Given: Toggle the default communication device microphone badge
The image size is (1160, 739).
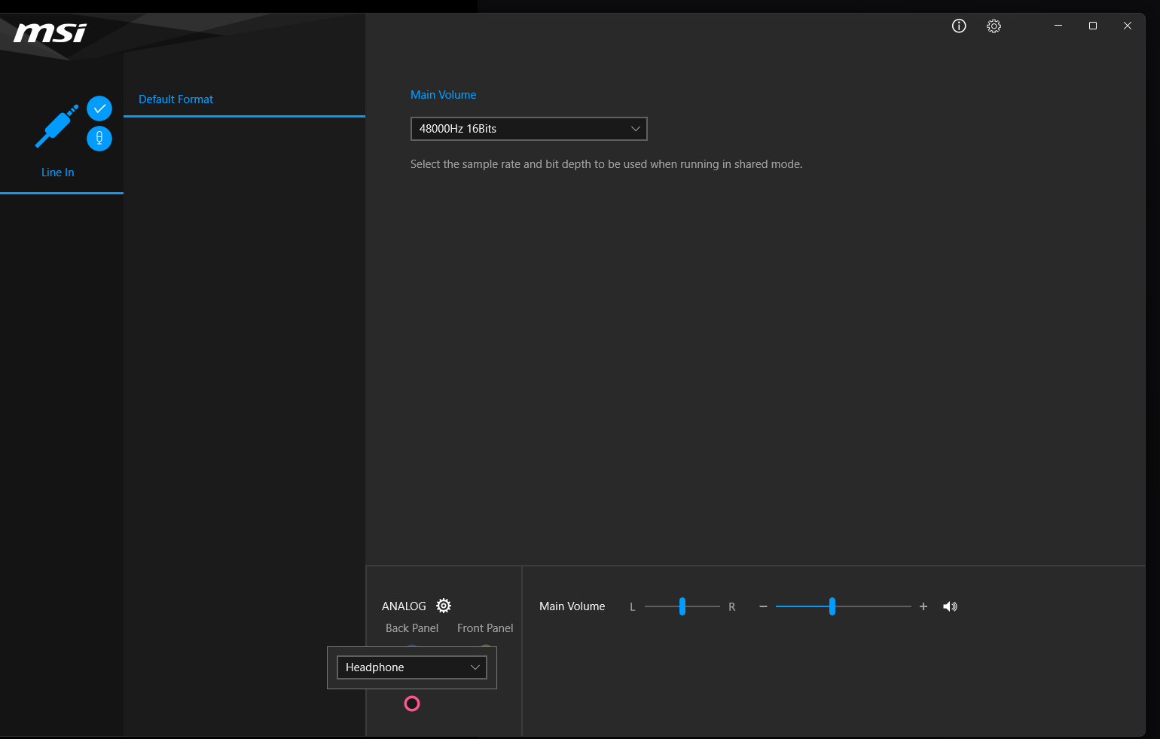Looking at the screenshot, I should tap(99, 139).
